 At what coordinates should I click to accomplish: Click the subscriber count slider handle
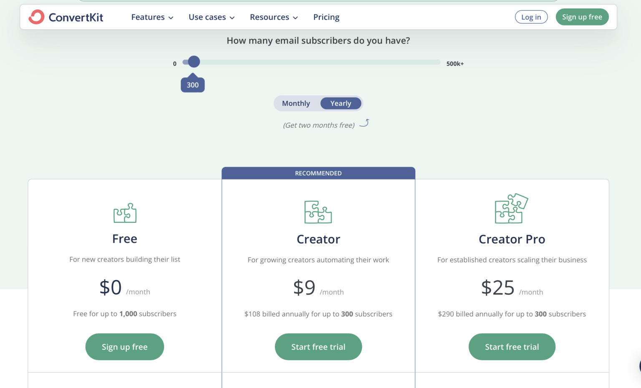point(193,62)
